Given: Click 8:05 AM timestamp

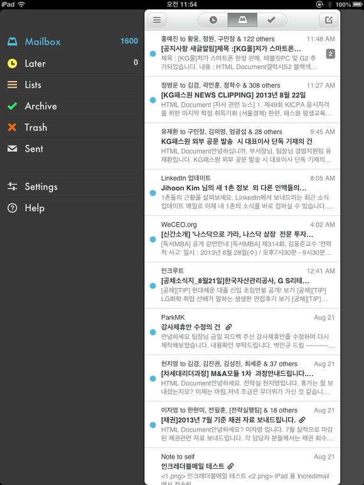Looking at the screenshot, I should (x=323, y=178).
